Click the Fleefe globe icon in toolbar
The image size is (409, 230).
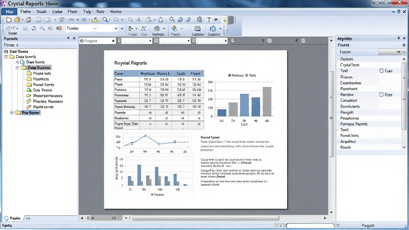tap(174, 28)
